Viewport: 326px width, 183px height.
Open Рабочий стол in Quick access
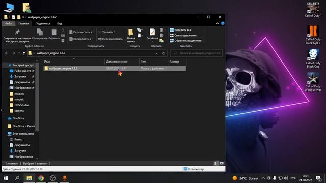click(22, 71)
